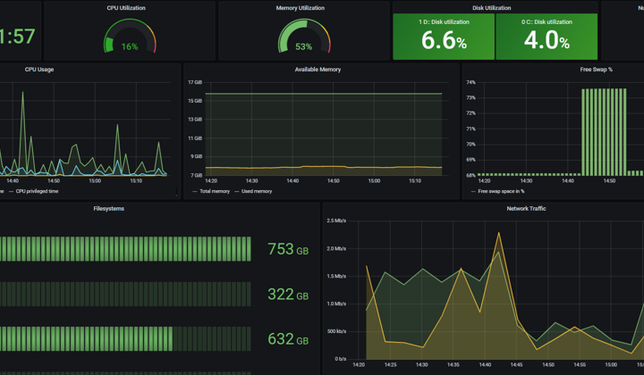Open the Available Memory panel title menu

[x=318, y=70]
